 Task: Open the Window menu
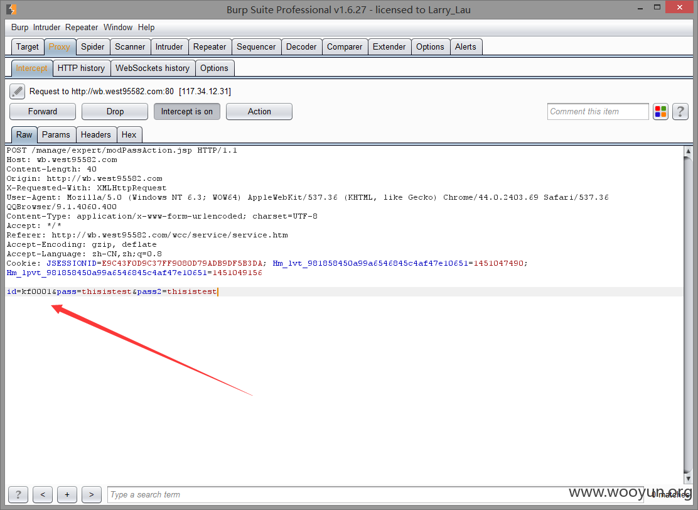pyautogui.click(x=118, y=27)
